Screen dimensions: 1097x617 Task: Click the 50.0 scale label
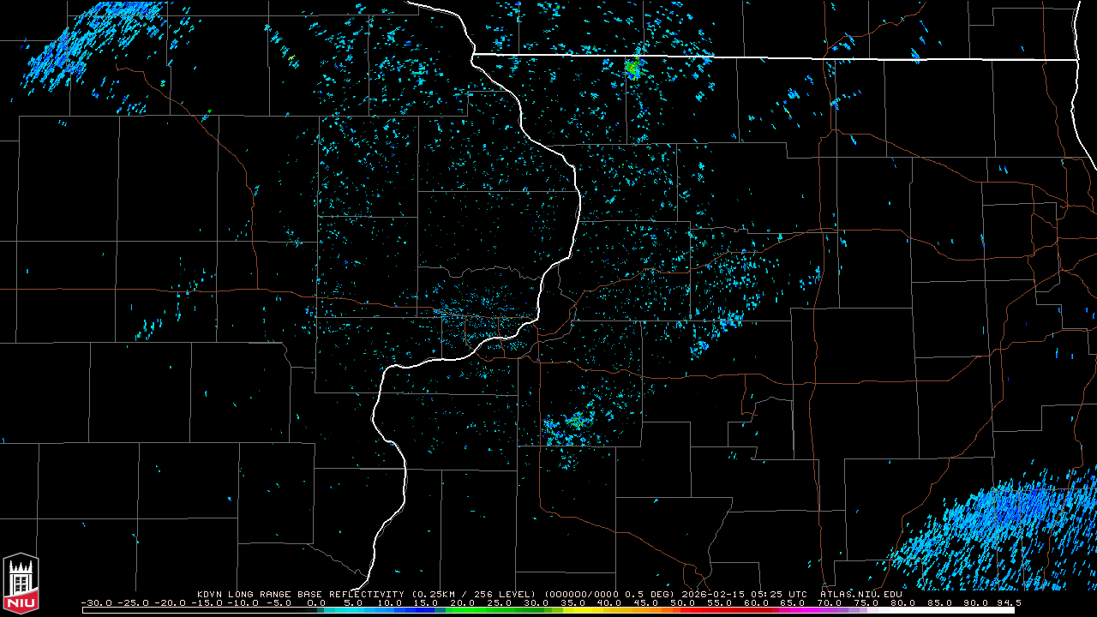click(x=683, y=603)
